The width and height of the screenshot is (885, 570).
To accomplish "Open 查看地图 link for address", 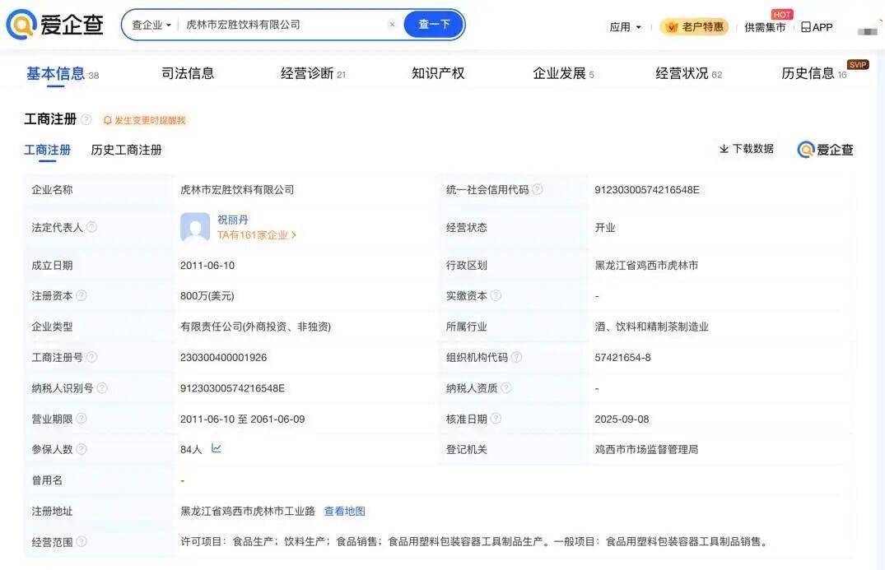I will tap(344, 511).
